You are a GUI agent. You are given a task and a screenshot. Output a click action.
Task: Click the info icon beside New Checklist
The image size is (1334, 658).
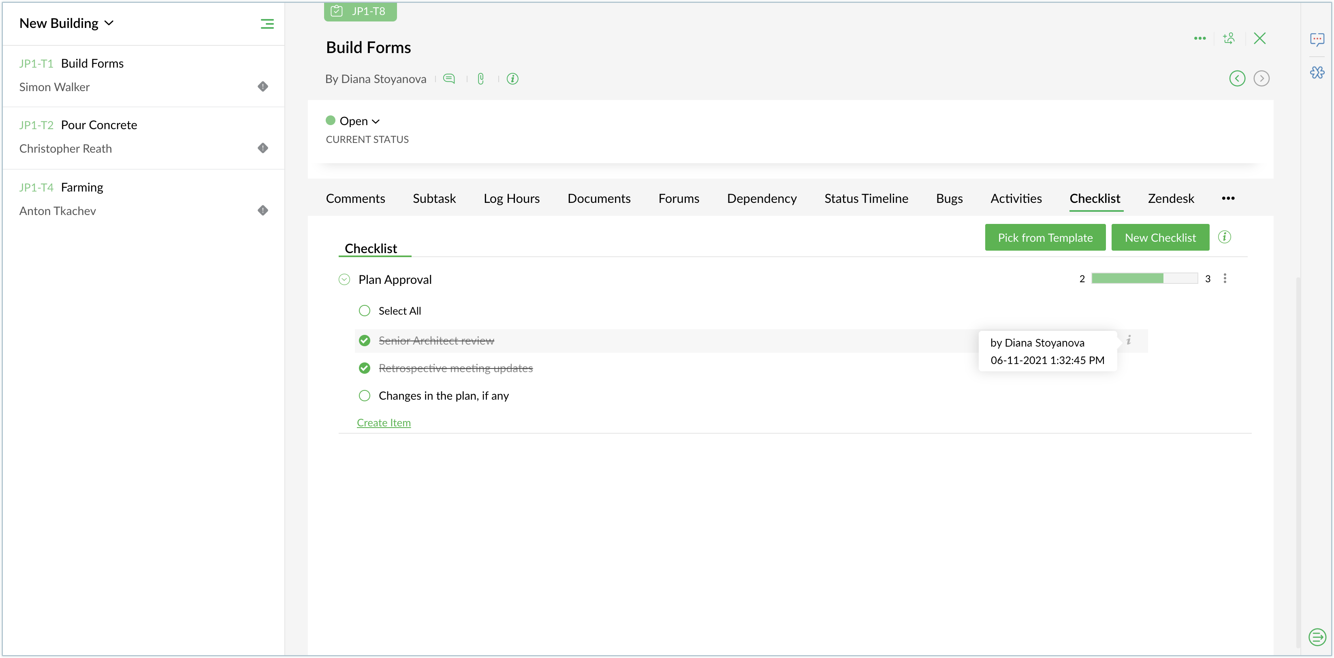click(1224, 237)
